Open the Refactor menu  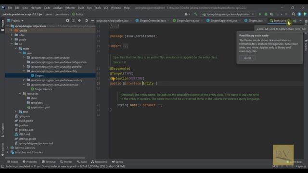pos(70,8)
